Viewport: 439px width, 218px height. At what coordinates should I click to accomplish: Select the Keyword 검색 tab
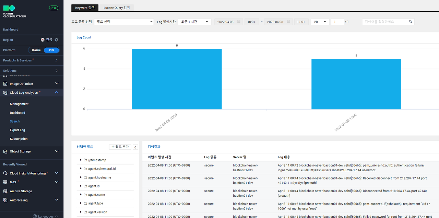coord(85,8)
